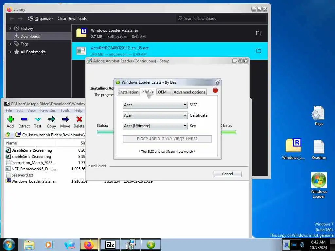Select the Windows_L... archive desktop icon
The height and width of the screenshot is (251, 335).
[293, 149]
